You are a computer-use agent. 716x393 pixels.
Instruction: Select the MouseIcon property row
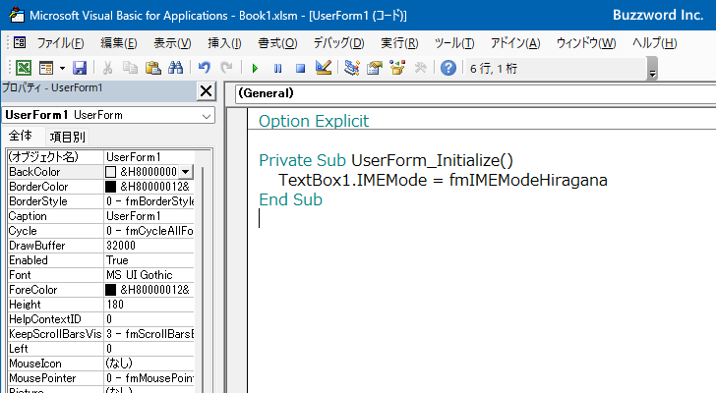pos(100,364)
